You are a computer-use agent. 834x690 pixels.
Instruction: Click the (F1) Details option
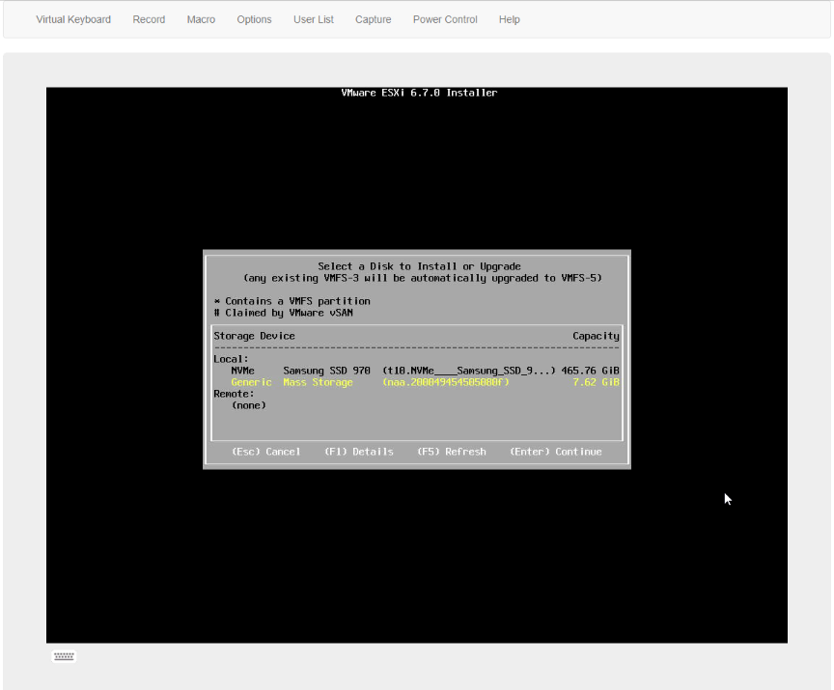359,452
